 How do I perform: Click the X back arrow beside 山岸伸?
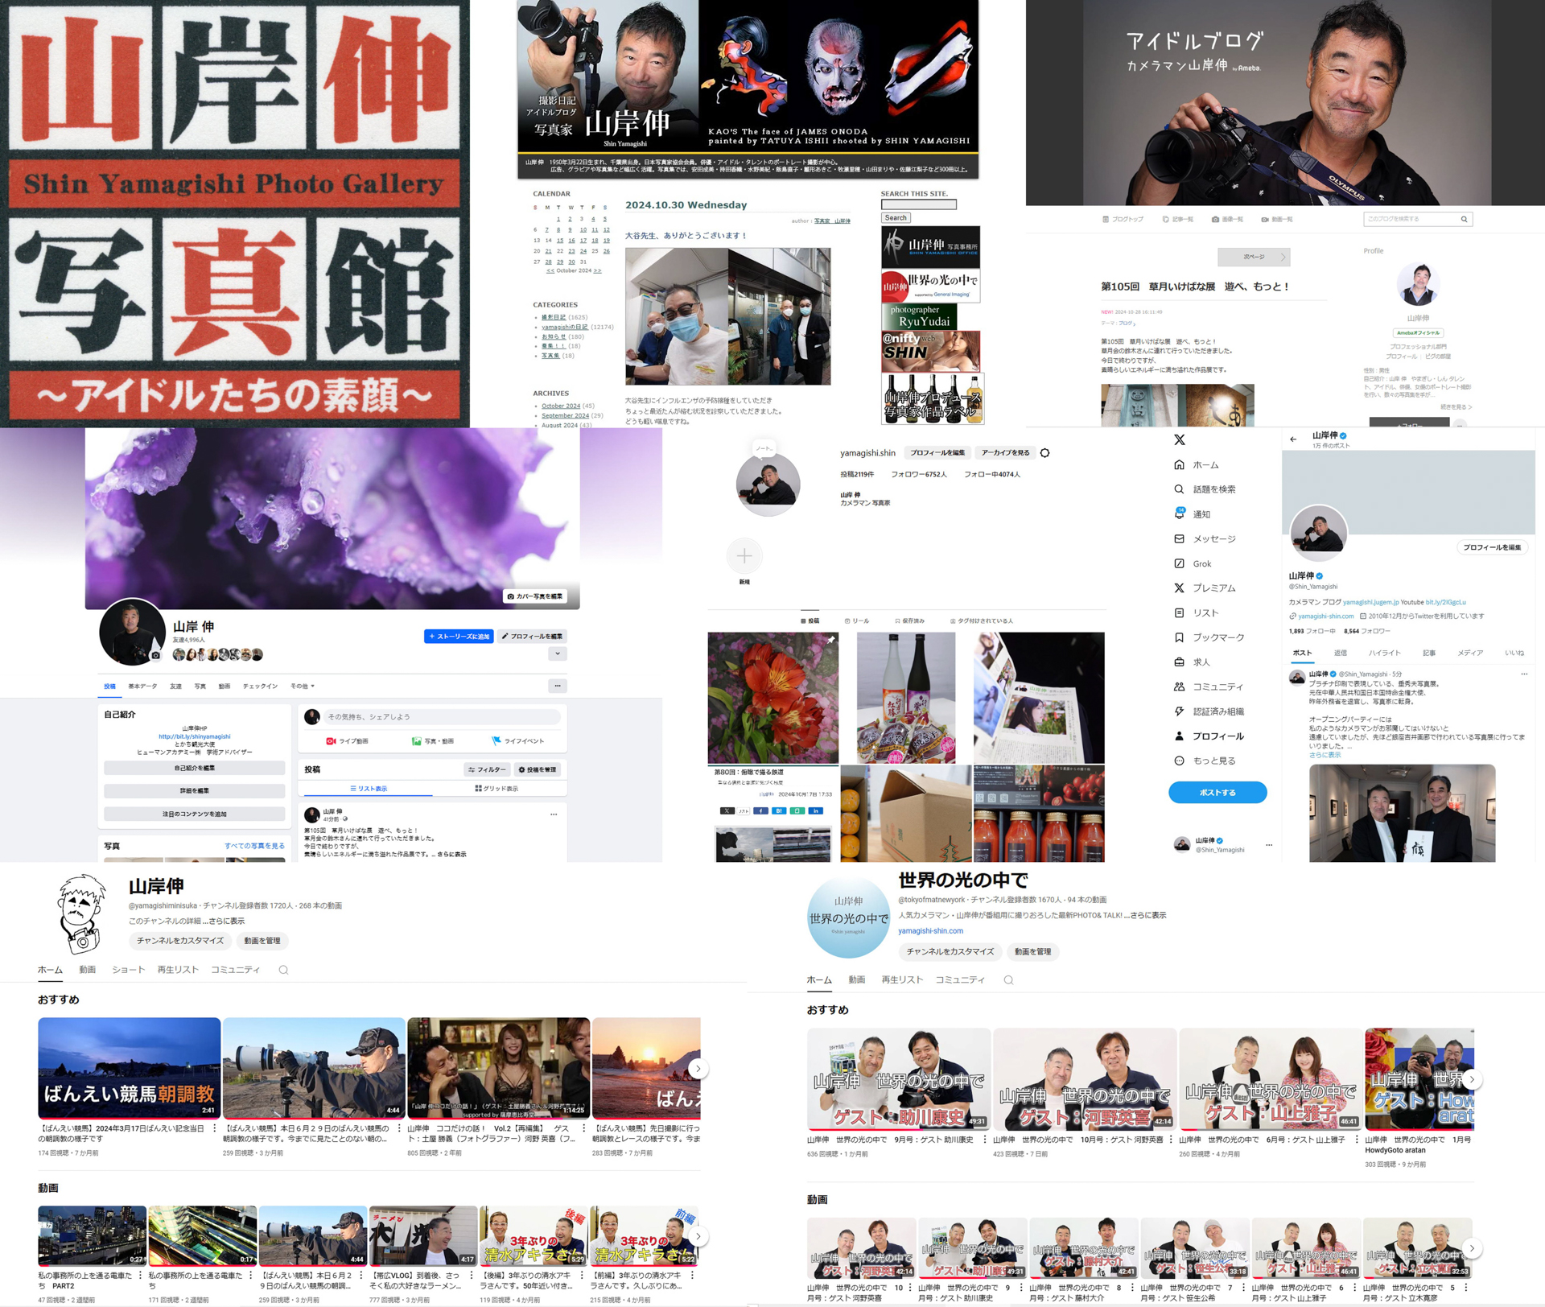point(1293,439)
